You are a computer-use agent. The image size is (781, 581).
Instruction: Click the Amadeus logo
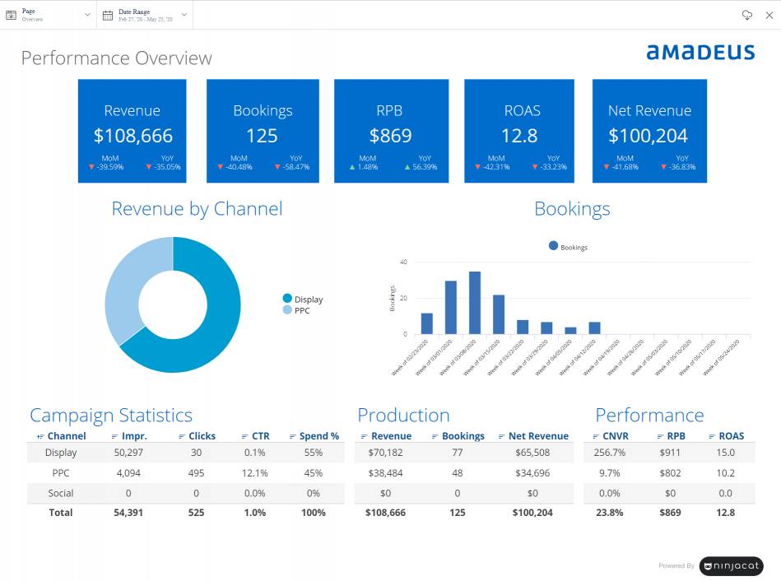(700, 53)
